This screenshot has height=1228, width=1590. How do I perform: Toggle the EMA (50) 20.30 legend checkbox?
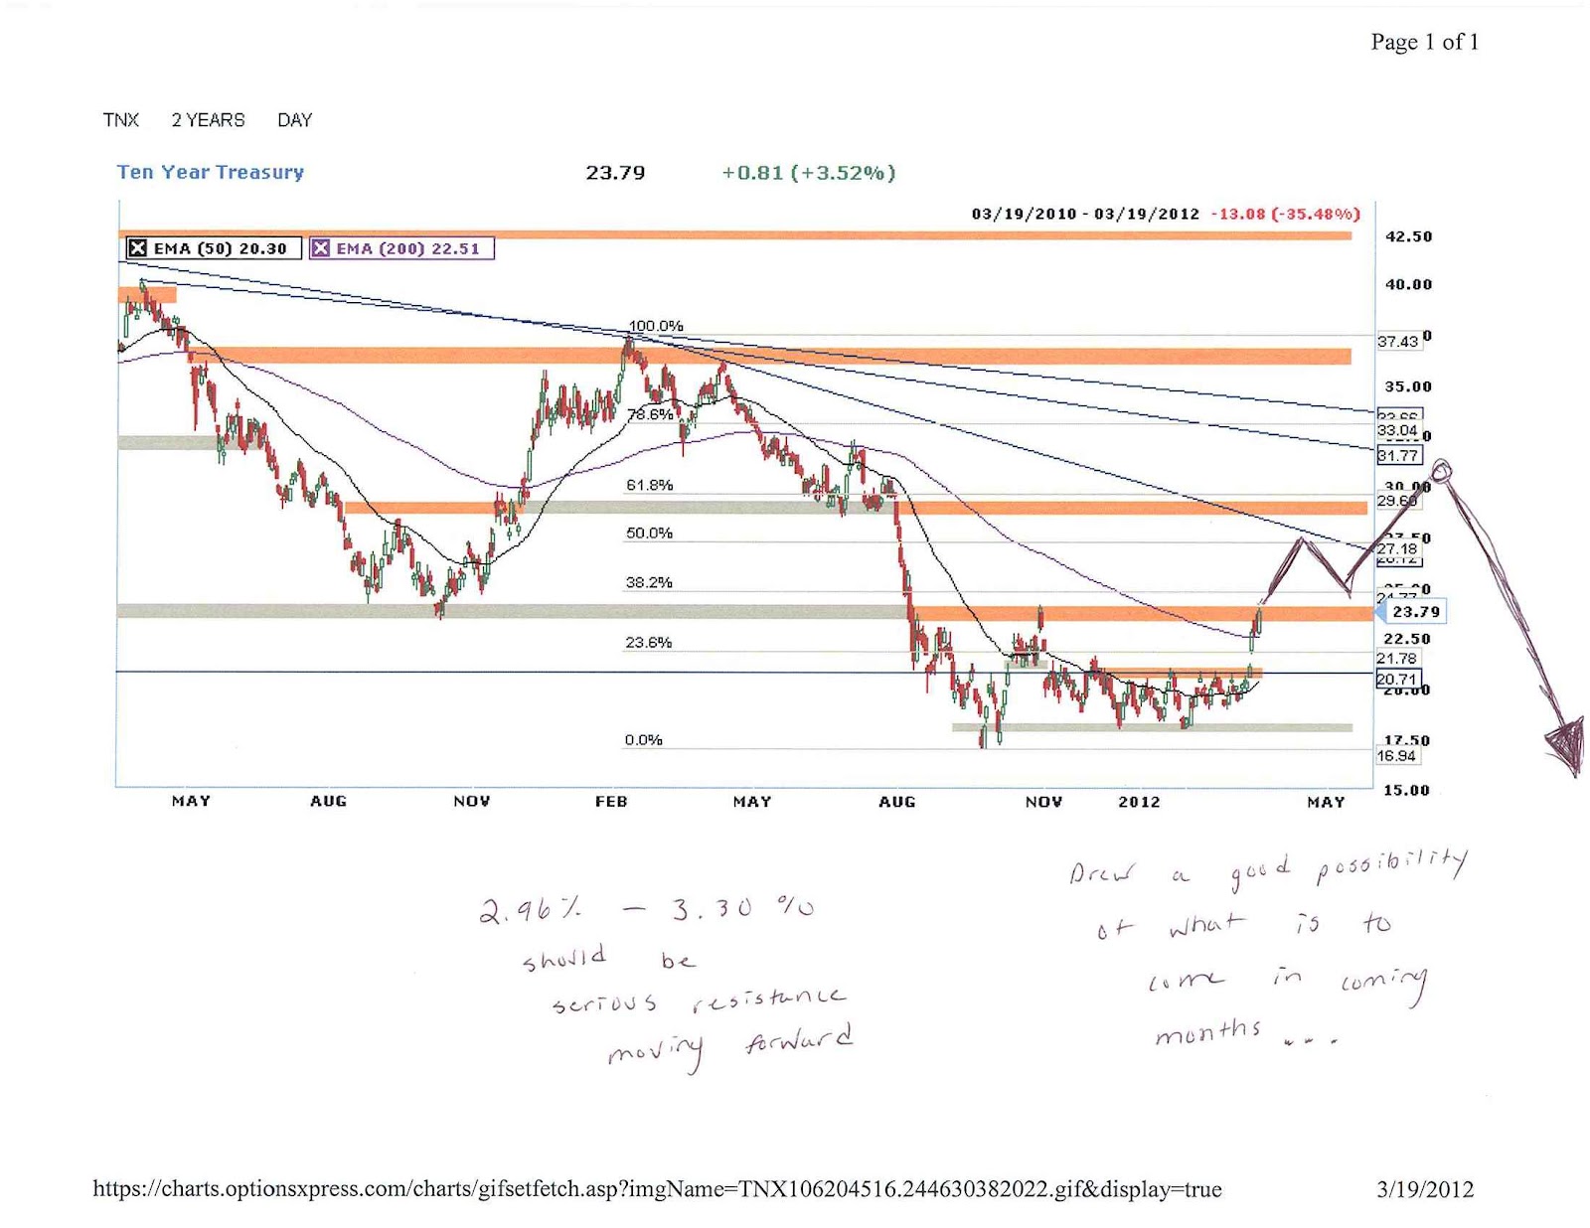tap(139, 248)
